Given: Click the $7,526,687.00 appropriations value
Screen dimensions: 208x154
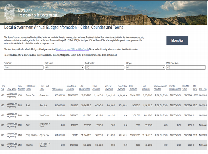Looking at the screenshot, I should [x=60, y=95].
